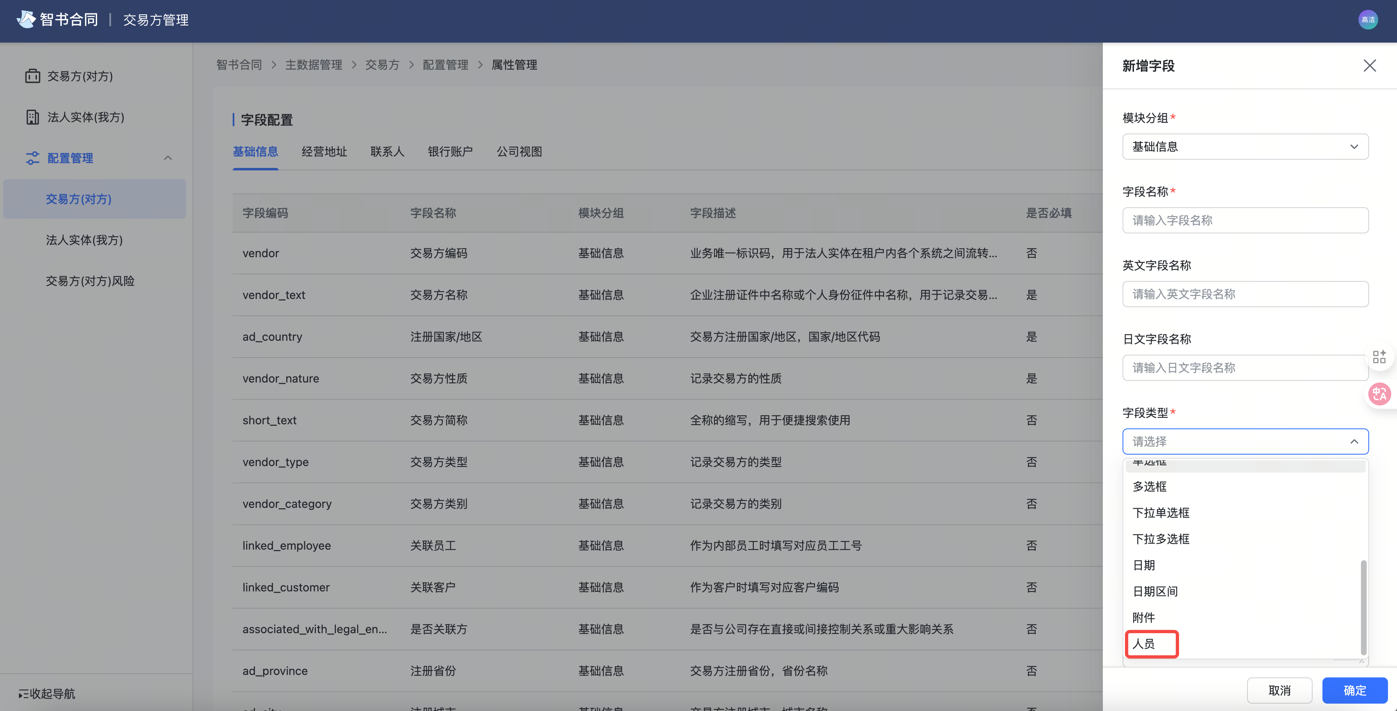Switch to the 银行账户 tab
This screenshot has width=1397, height=711.
[x=450, y=151]
